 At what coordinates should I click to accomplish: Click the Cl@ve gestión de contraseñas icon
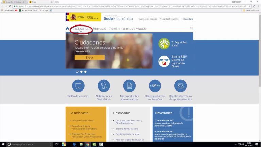[x=155, y=86]
